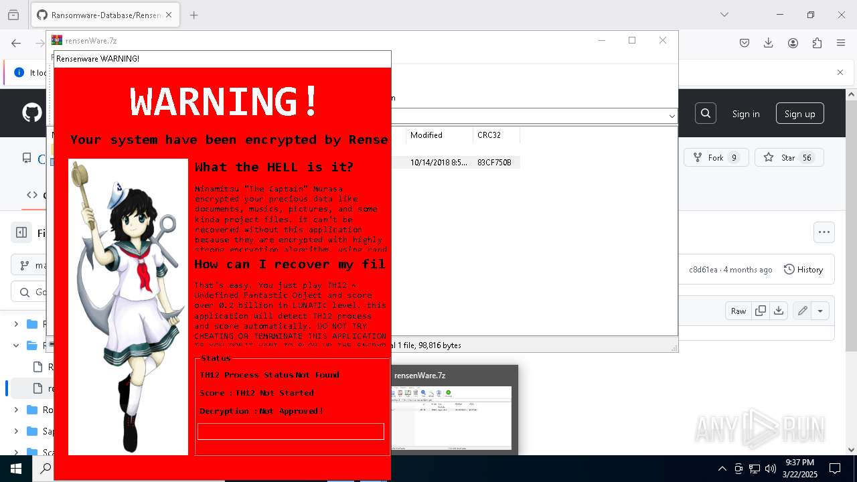Open the Windows Start menu
This screenshot has width=857, height=482.
pyautogui.click(x=16, y=469)
